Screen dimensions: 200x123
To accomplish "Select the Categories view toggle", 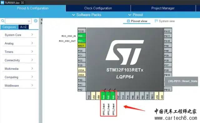I will coord(9,27).
